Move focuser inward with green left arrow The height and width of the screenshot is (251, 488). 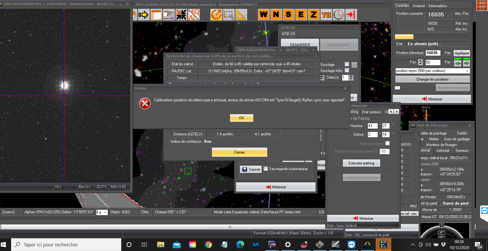click(458, 63)
